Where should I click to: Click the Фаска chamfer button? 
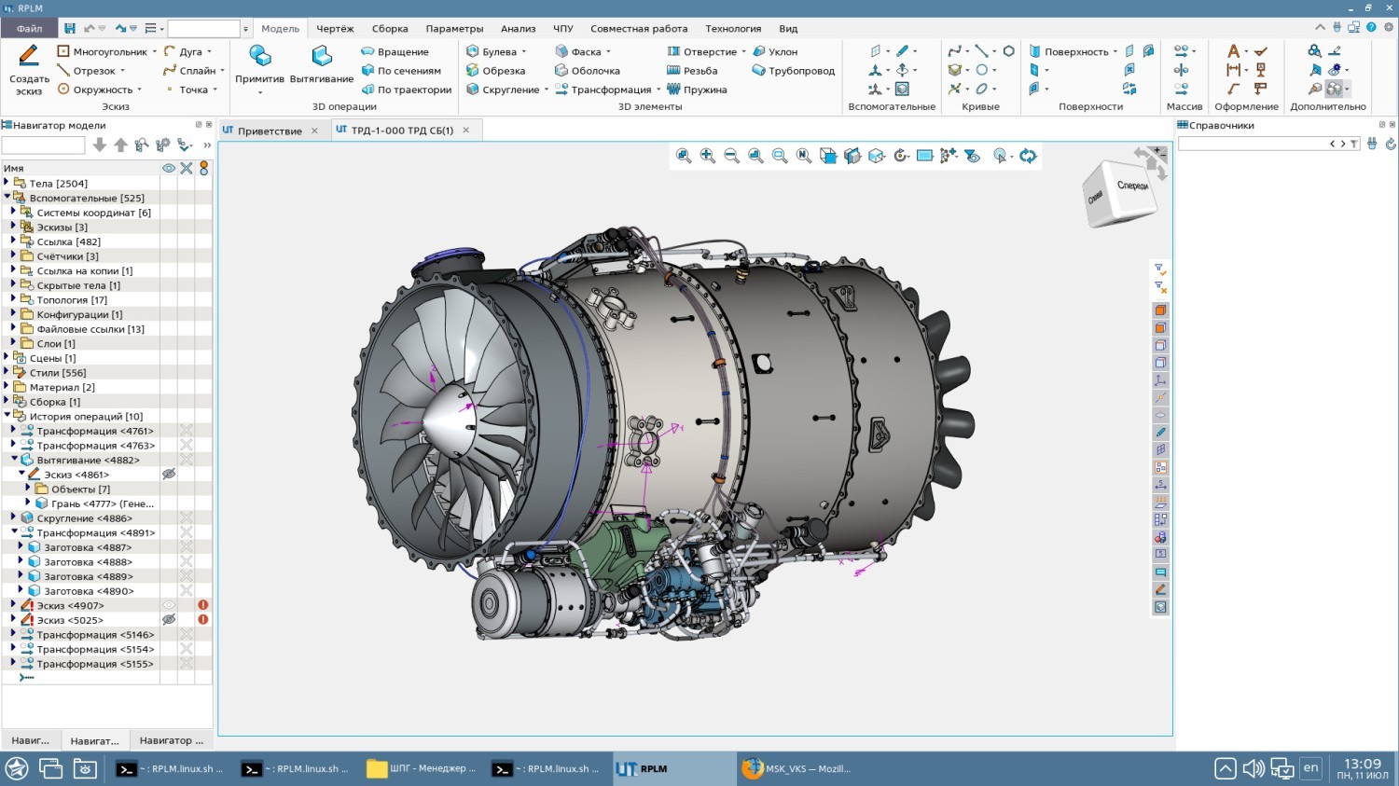pos(577,52)
